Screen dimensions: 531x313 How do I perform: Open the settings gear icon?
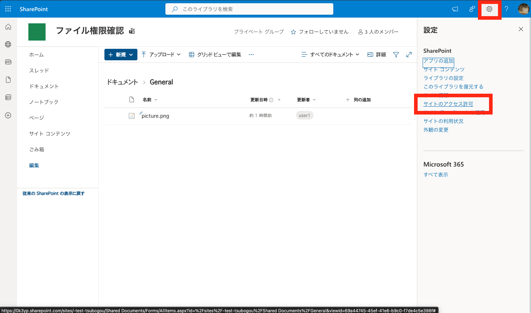(x=489, y=9)
